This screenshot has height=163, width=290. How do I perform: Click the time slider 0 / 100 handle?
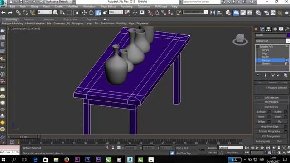coord(24,137)
